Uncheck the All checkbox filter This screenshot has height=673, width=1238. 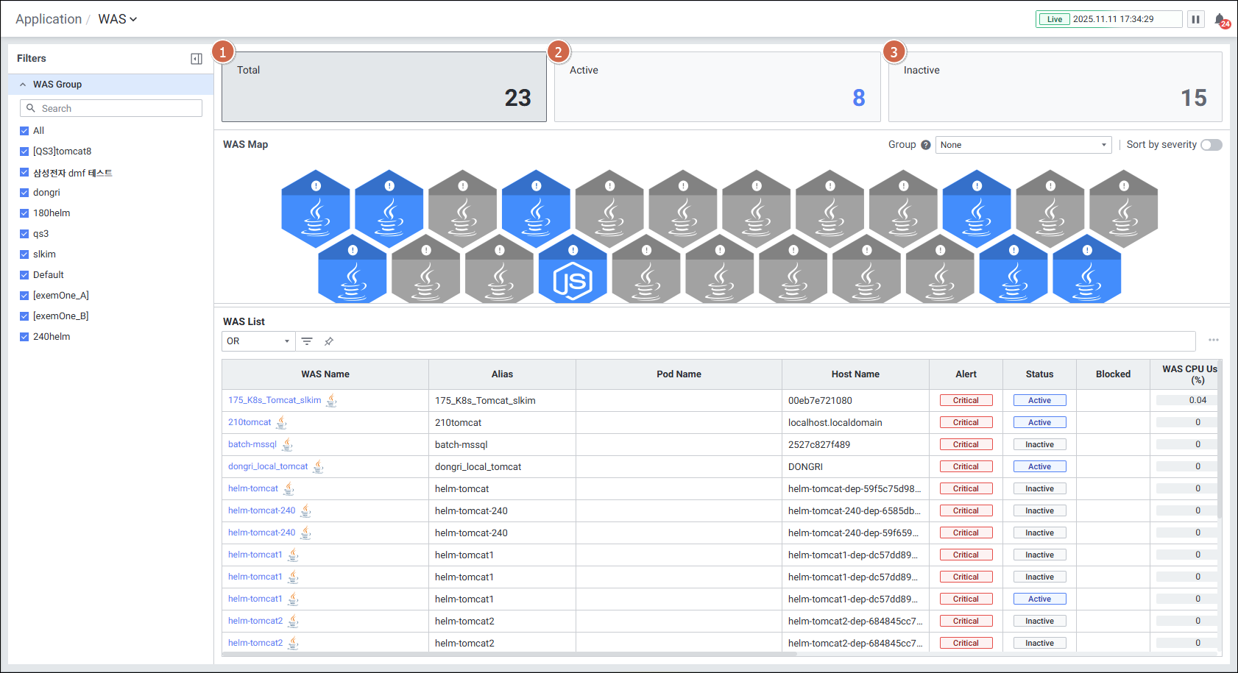click(24, 131)
